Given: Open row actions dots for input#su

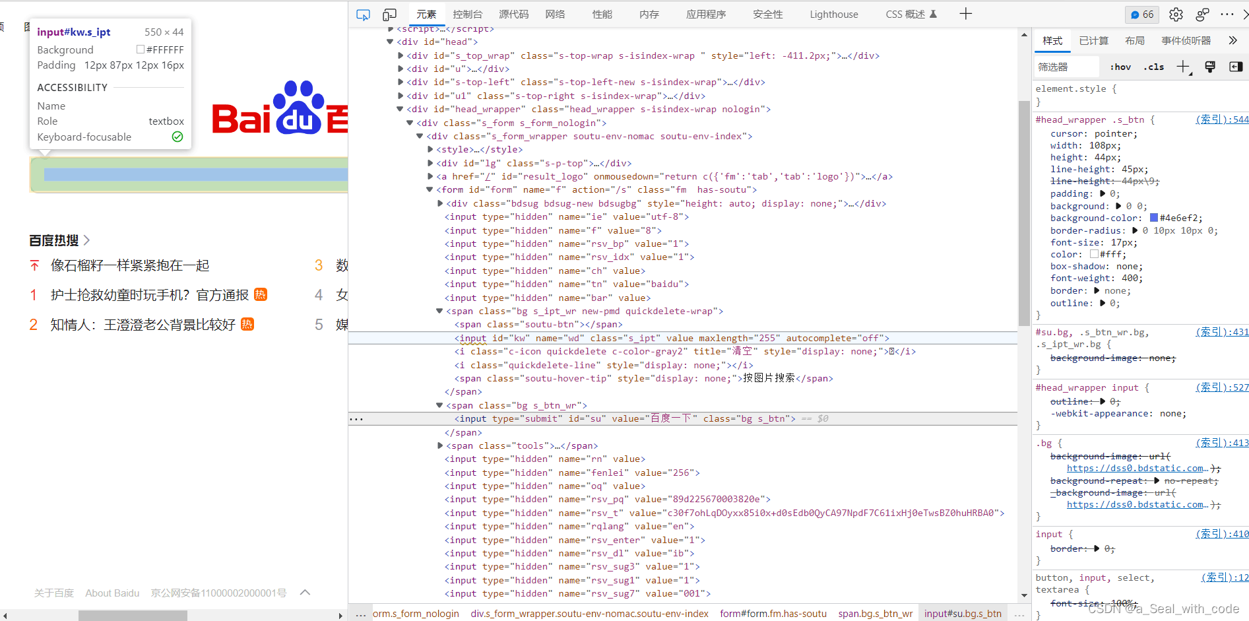Looking at the screenshot, I should click(x=356, y=419).
